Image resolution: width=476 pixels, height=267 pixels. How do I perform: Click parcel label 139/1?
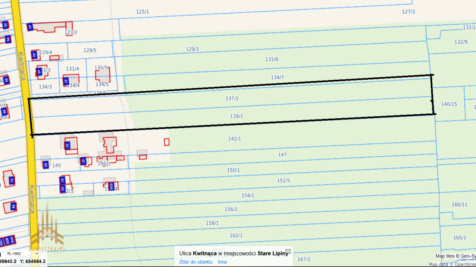tap(236, 117)
